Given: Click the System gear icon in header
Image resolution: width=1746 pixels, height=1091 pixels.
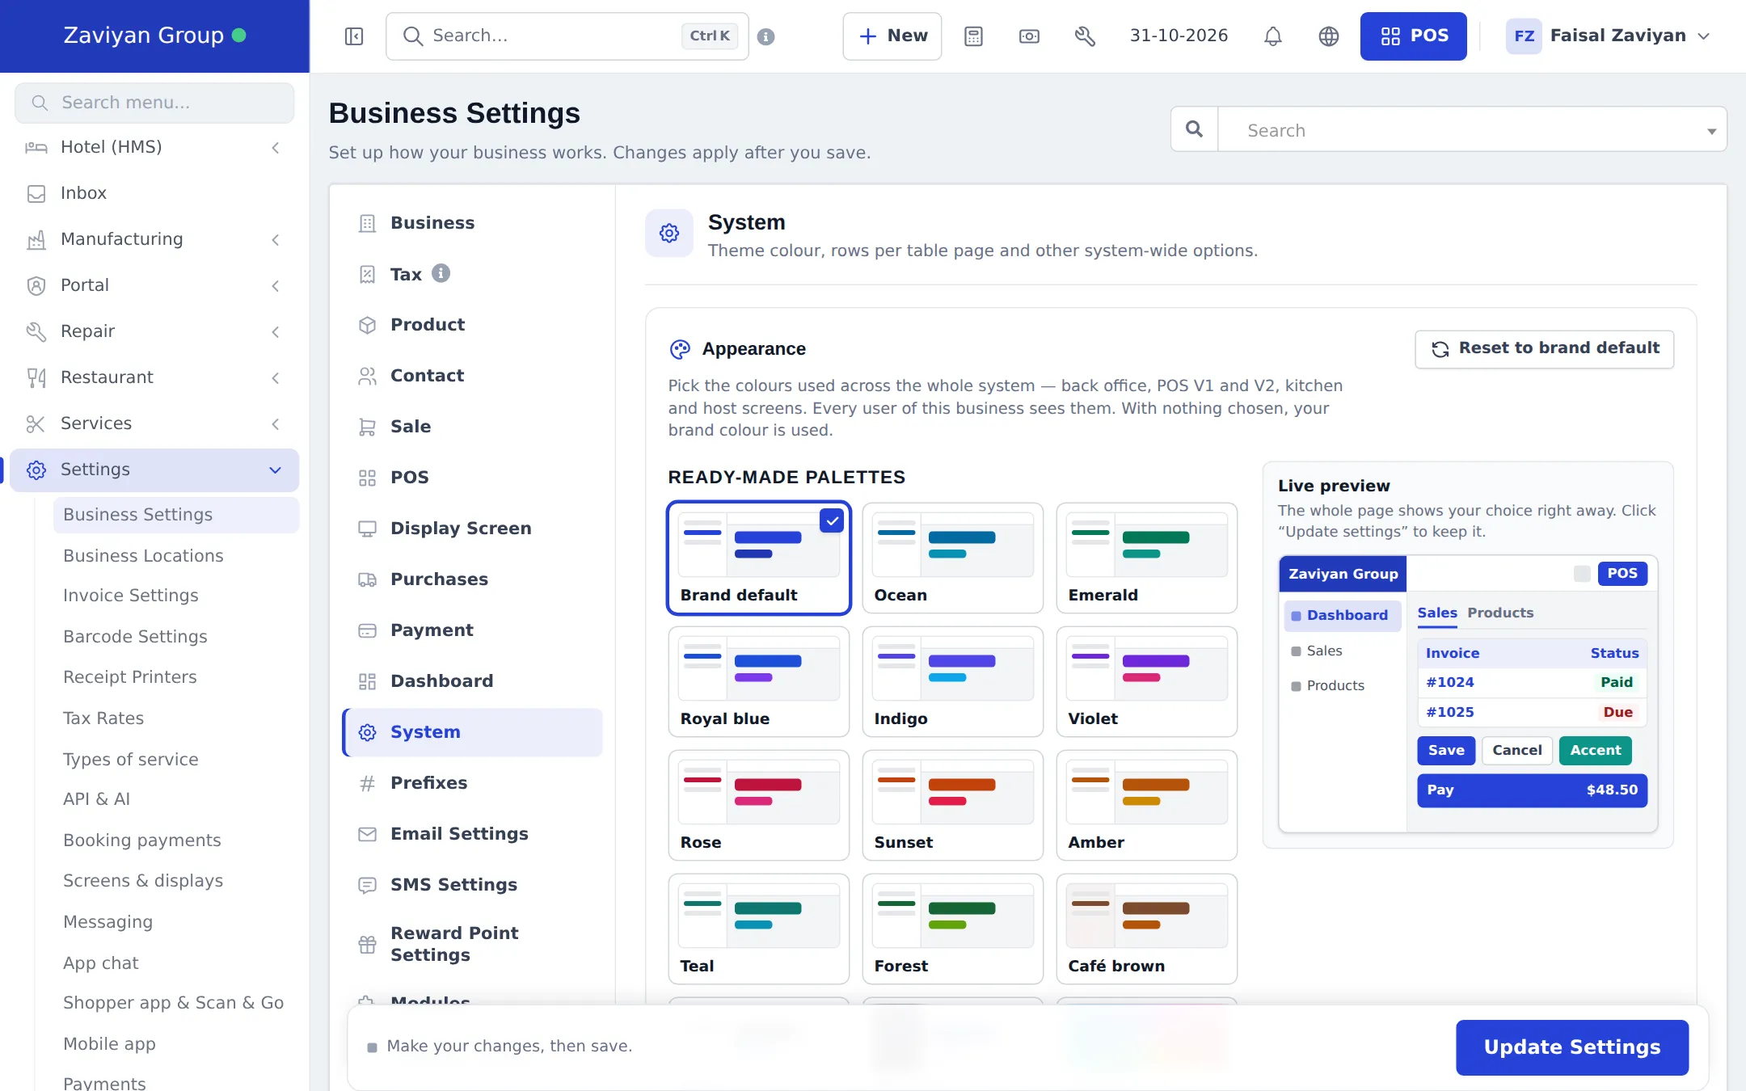Looking at the screenshot, I should click(x=669, y=234).
